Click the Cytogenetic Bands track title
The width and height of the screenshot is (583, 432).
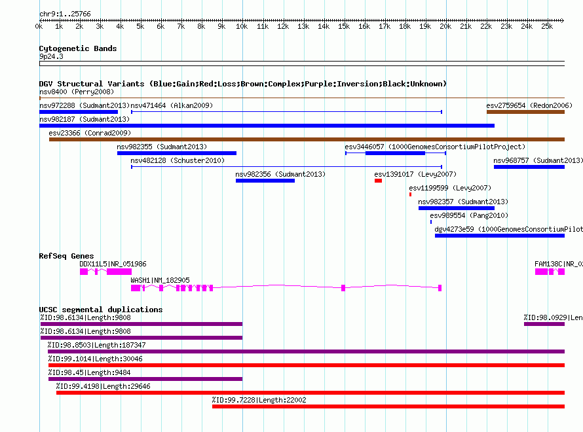tap(78, 48)
